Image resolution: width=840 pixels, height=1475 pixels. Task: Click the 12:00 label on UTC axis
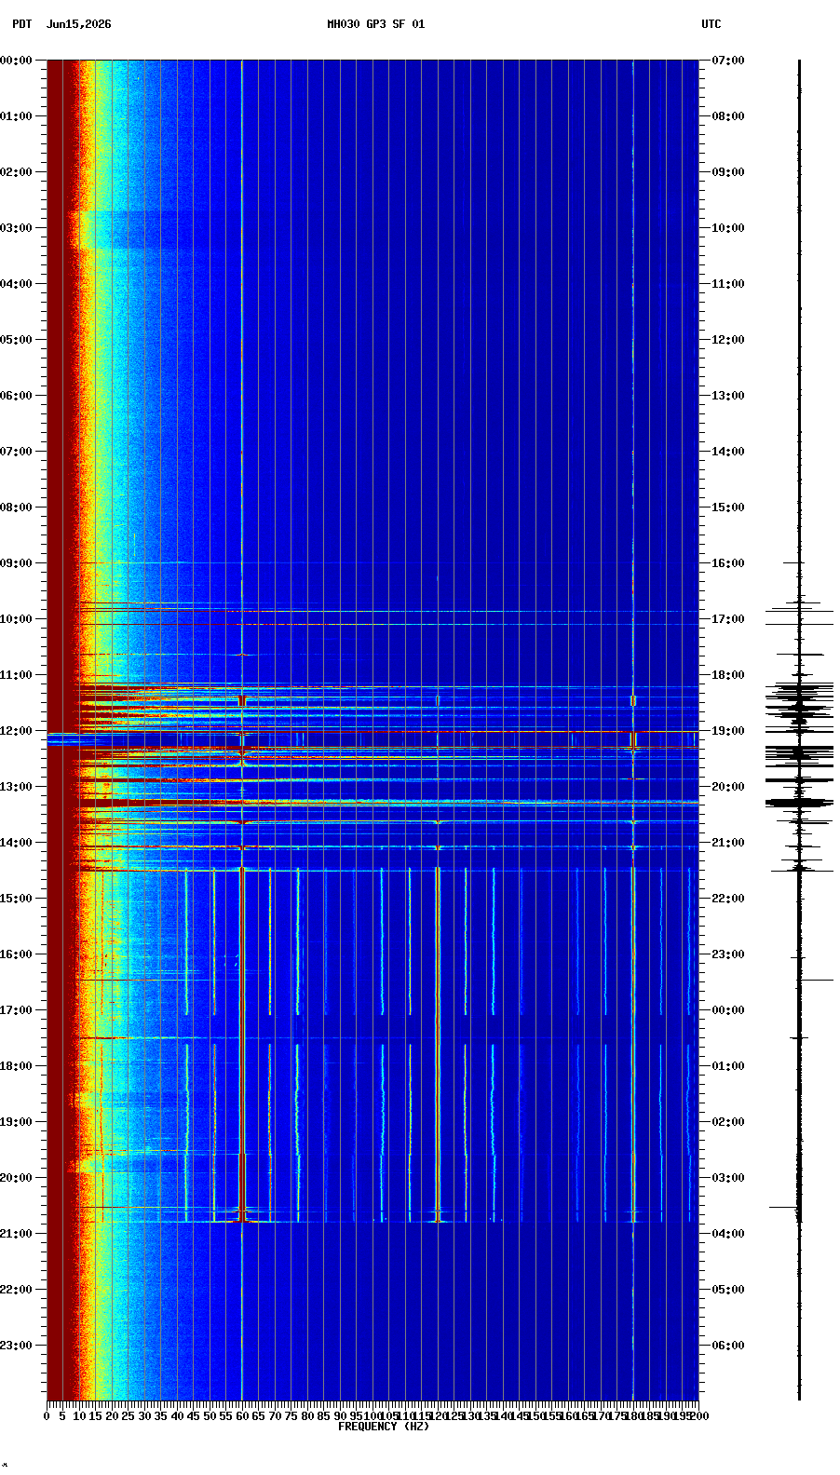coord(728,340)
